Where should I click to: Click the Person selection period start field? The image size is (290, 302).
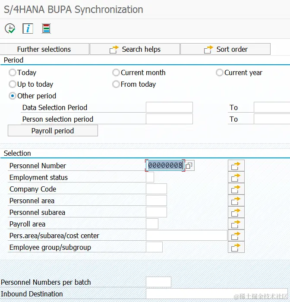click(x=169, y=119)
